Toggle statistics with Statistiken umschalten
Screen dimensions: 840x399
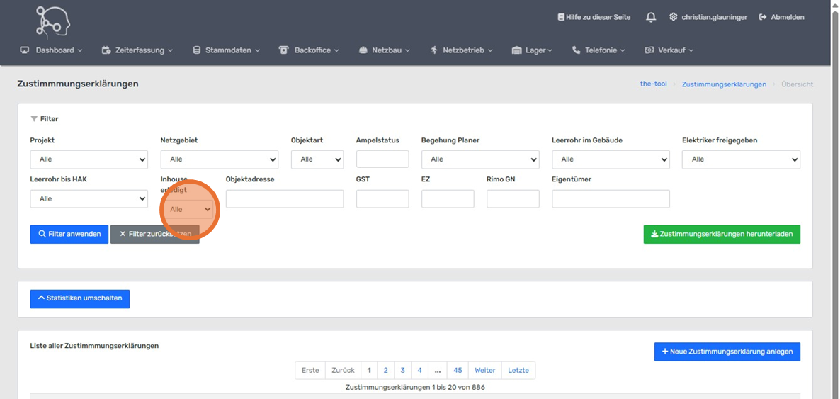coord(80,298)
